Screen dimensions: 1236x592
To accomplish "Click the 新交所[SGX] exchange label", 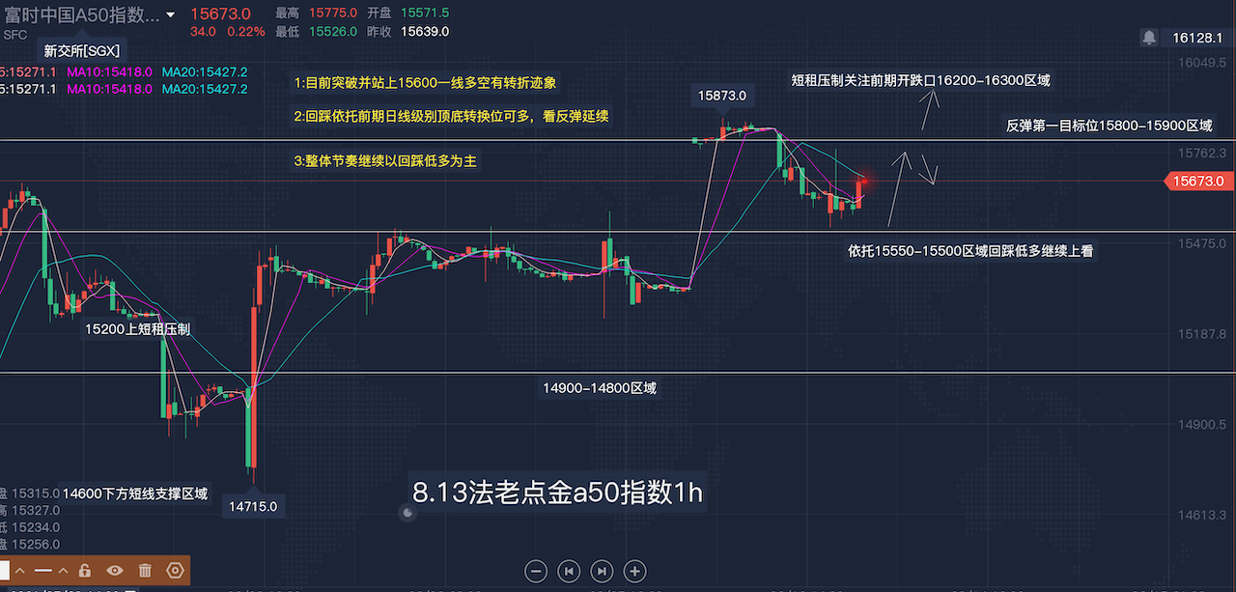I will pyautogui.click(x=82, y=50).
